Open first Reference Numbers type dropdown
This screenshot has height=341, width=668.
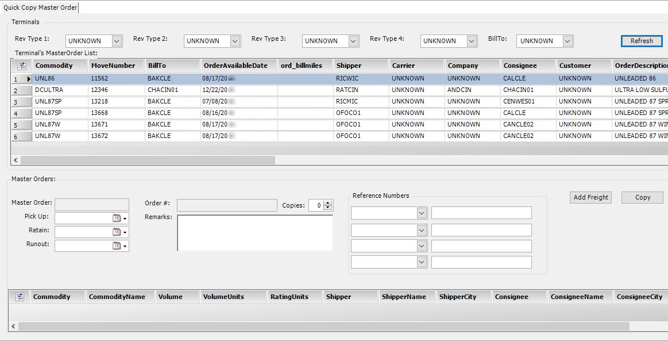422,213
